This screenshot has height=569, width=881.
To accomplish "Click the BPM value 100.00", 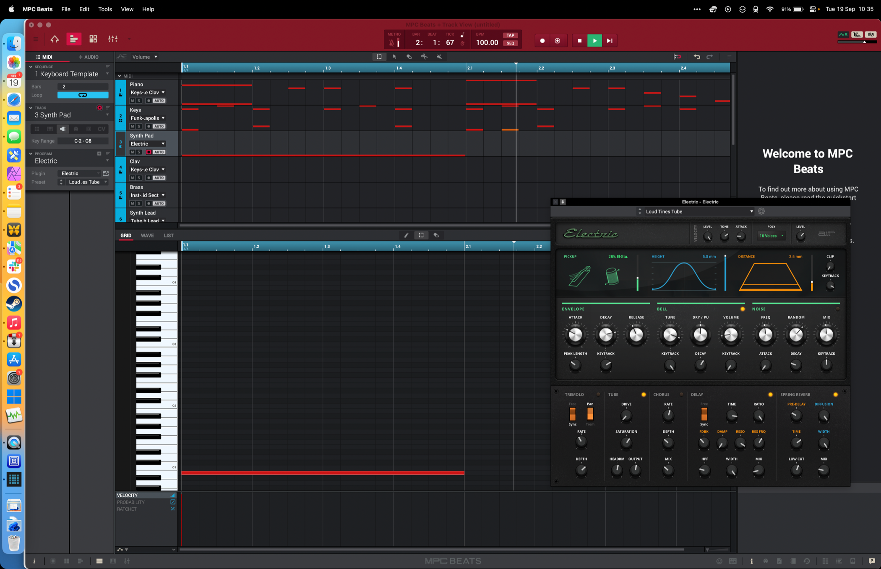I will 487,42.
